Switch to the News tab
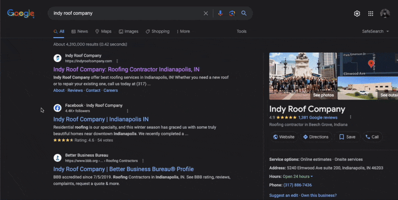Image resolution: width=398 pixels, height=200 pixels. (80, 31)
